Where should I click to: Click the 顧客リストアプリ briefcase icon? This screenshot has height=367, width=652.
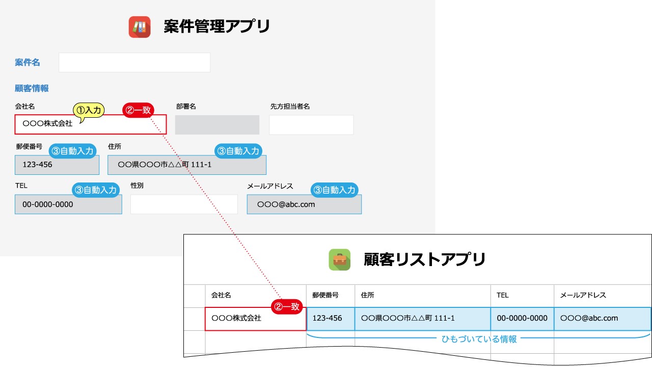(340, 259)
